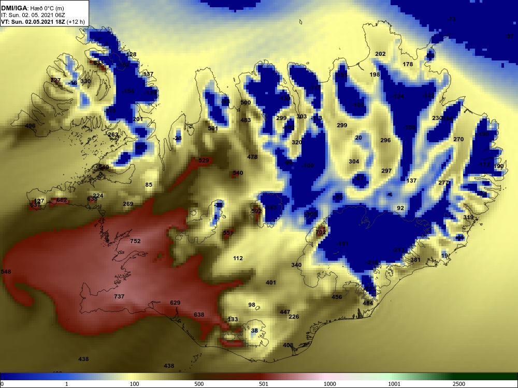The image size is (518, 388).
Task: Select the 456 height label
Action: coord(337,297)
